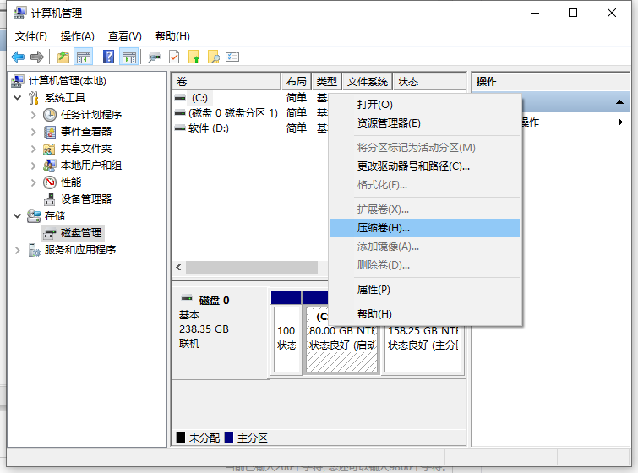
Task: Click the 事件查看器 icon
Action: [x=51, y=132]
